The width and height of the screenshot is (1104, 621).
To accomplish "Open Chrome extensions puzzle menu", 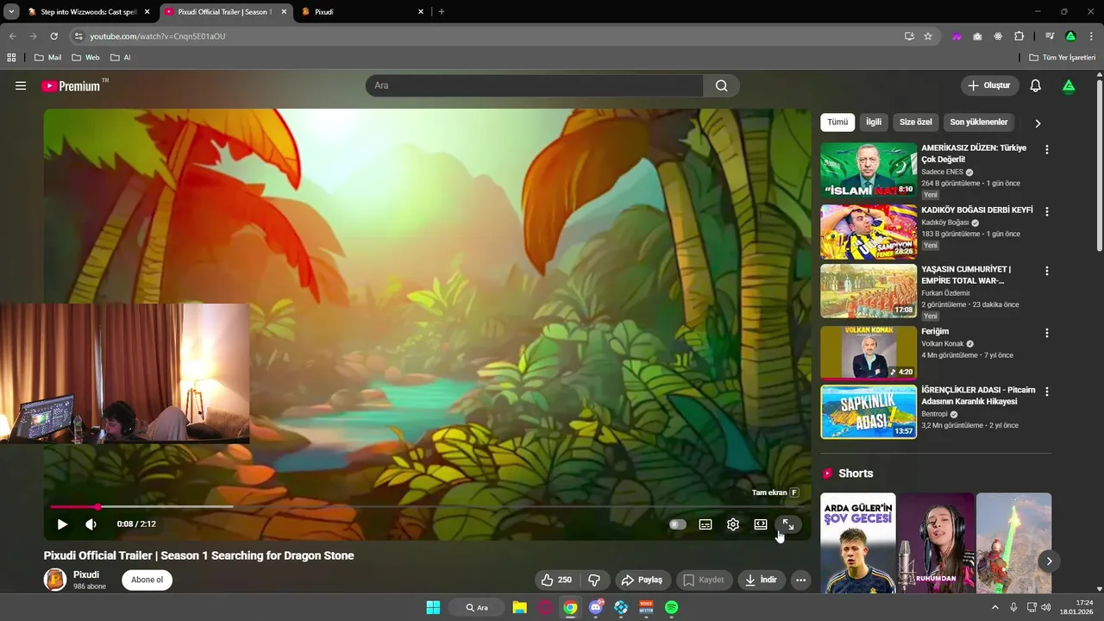I will coord(1019,36).
